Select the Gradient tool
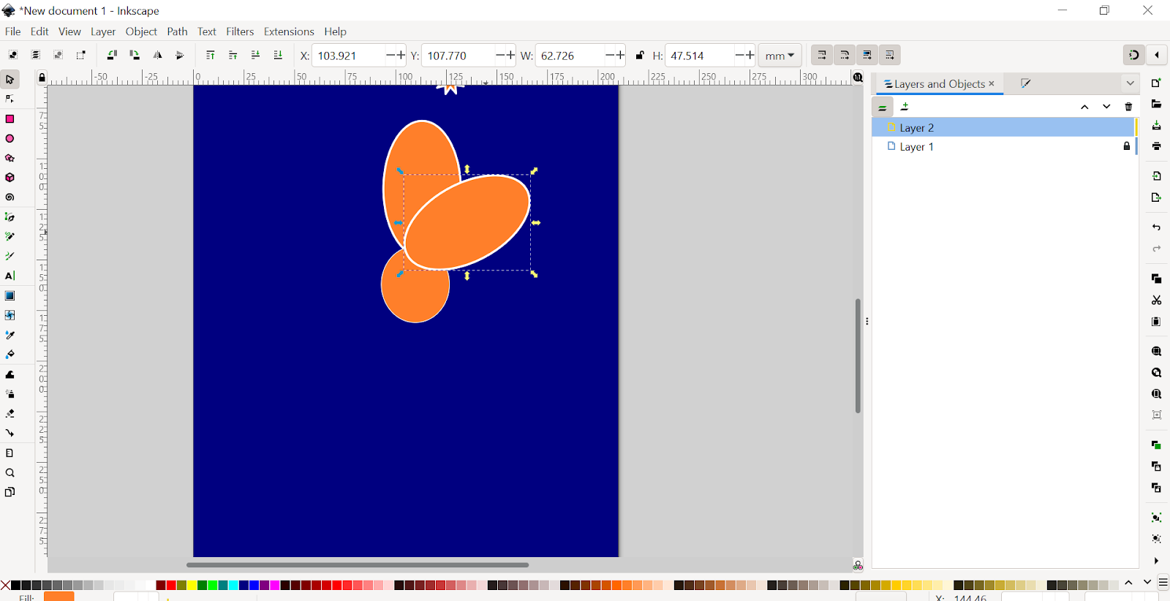The width and height of the screenshot is (1170, 601). pos(10,295)
